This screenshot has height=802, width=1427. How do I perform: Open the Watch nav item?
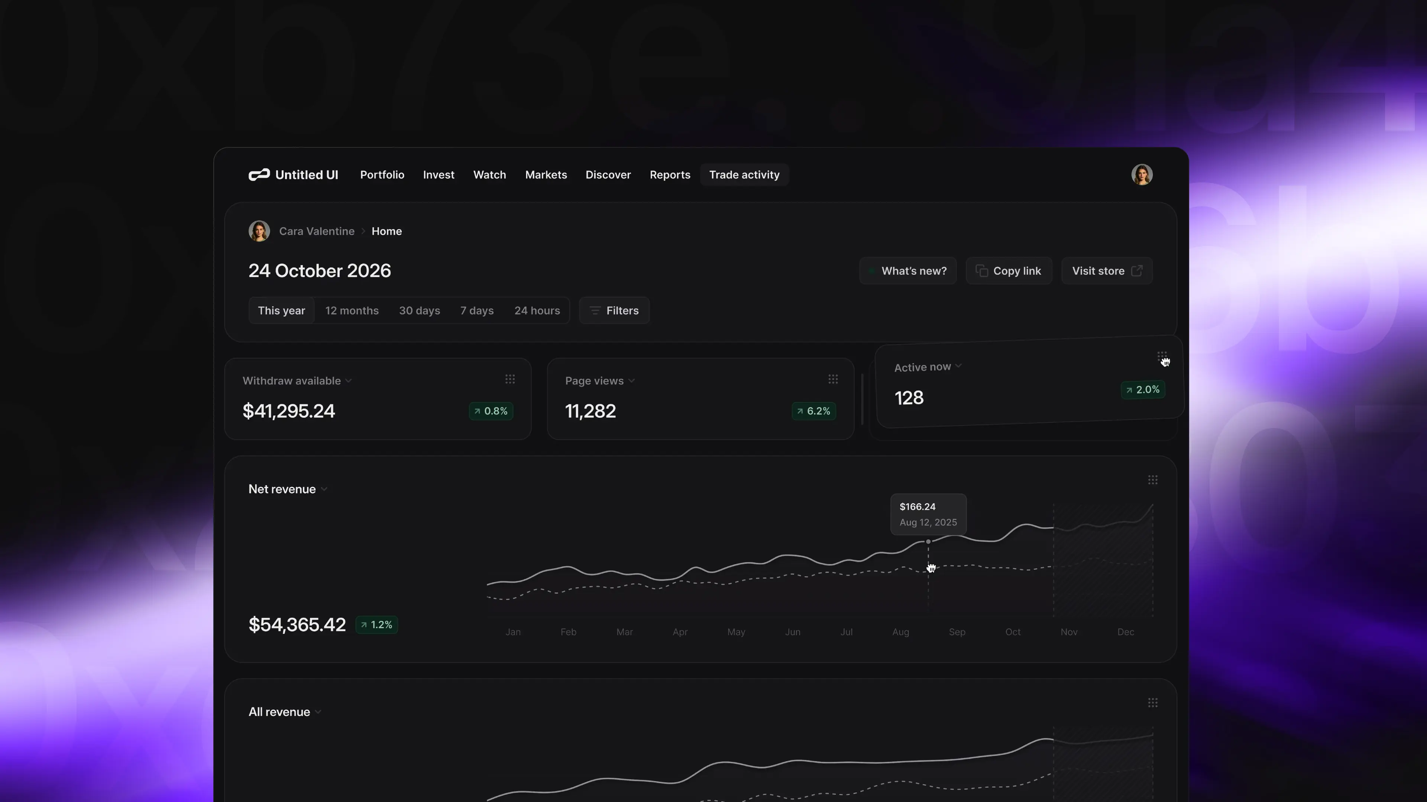click(490, 175)
